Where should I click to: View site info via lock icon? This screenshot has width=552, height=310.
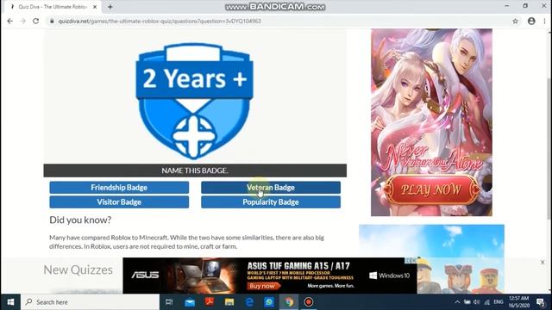click(x=52, y=21)
